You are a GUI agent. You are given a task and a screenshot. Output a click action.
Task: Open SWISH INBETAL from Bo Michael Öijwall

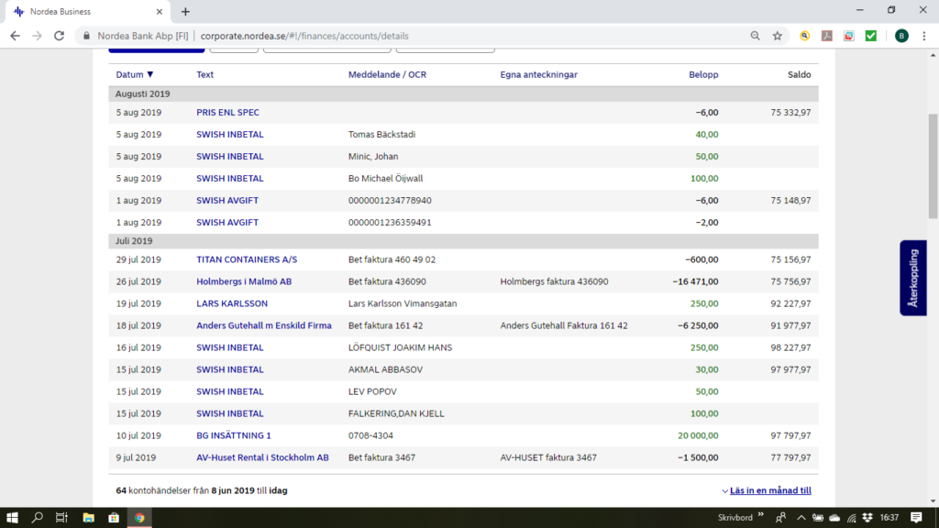[x=230, y=179]
